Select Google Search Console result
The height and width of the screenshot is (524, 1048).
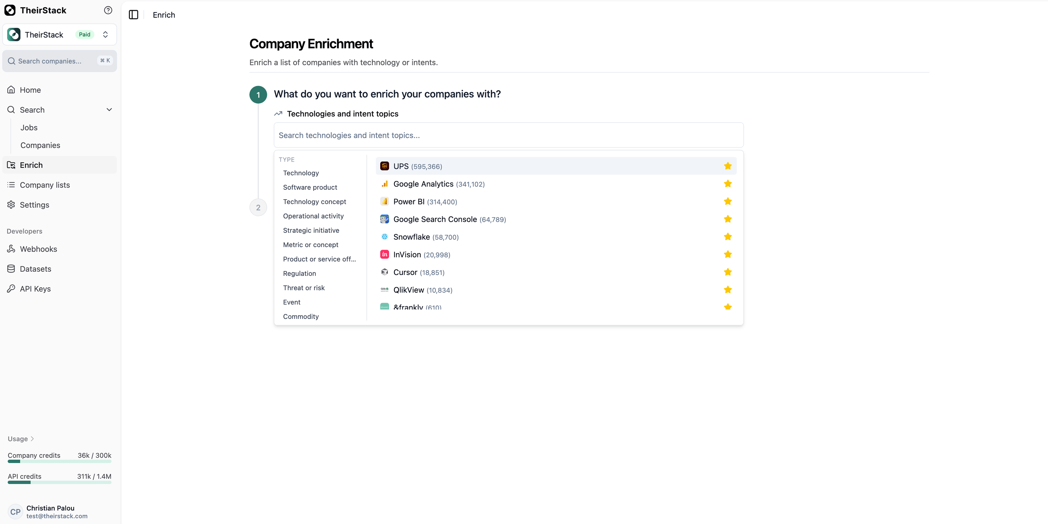(x=556, y=220)
